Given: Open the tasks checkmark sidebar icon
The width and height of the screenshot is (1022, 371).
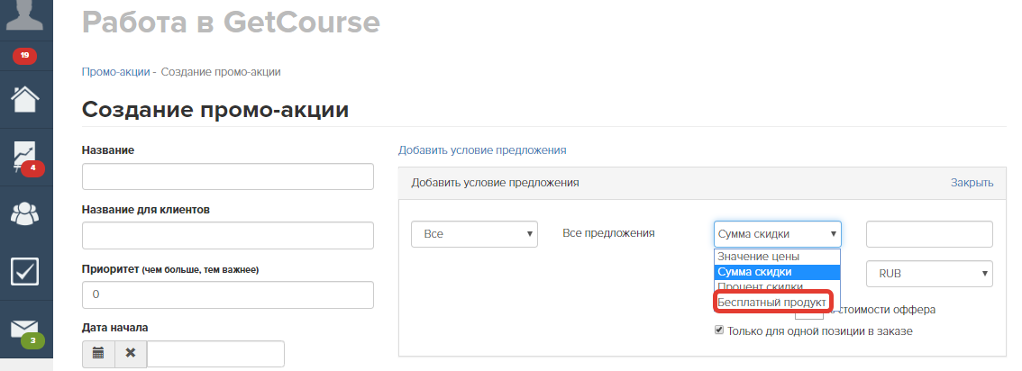Looking at the screenshot, I should click(25, 271).
